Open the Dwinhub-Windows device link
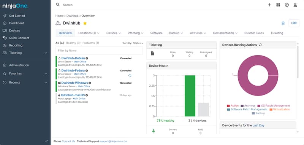 74,83
